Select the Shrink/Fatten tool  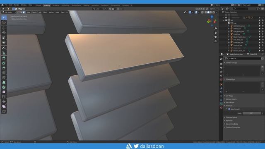pos(4,102)
